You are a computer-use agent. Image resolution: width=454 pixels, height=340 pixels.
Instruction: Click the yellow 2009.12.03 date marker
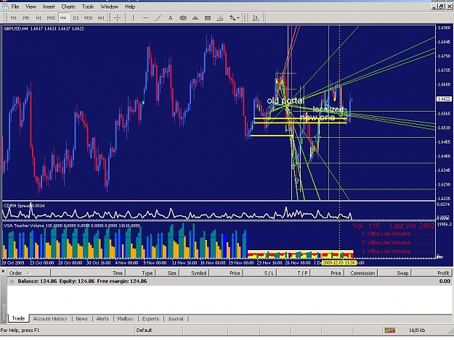point(339,262)
